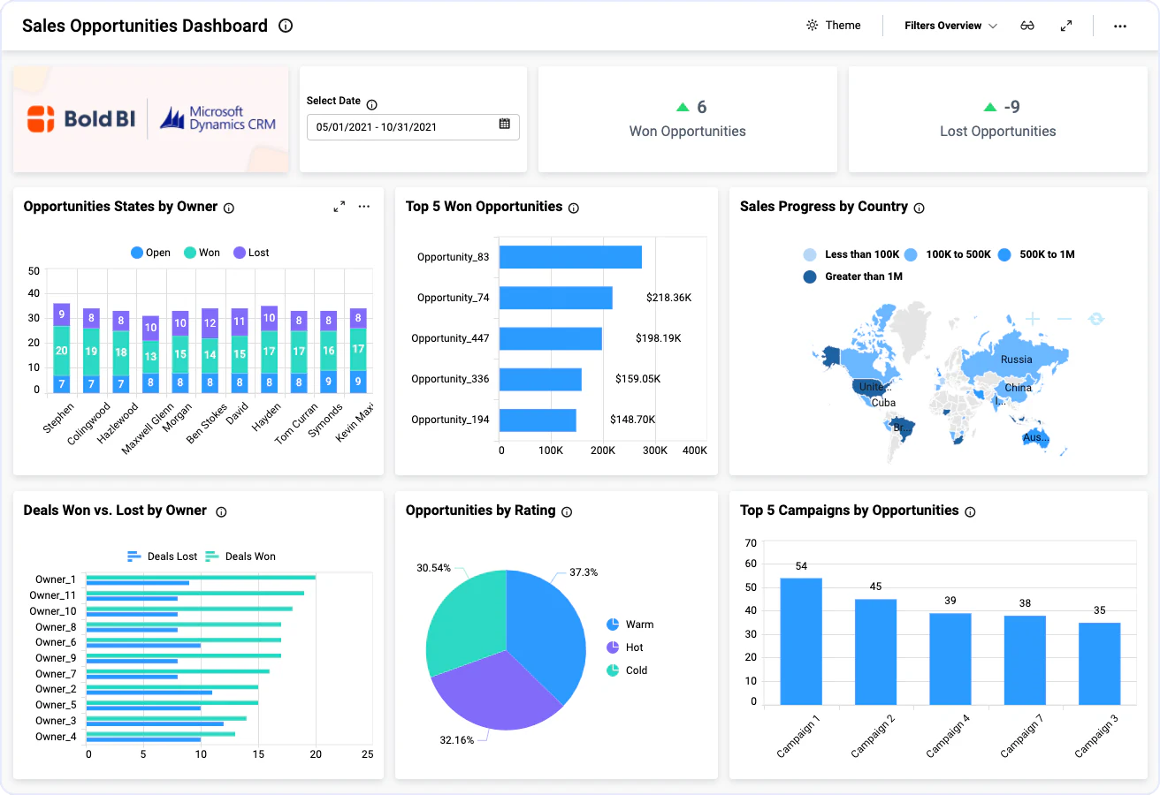Toggle the Warm legend entry
1160x795 pixels.
click(630, 625)
